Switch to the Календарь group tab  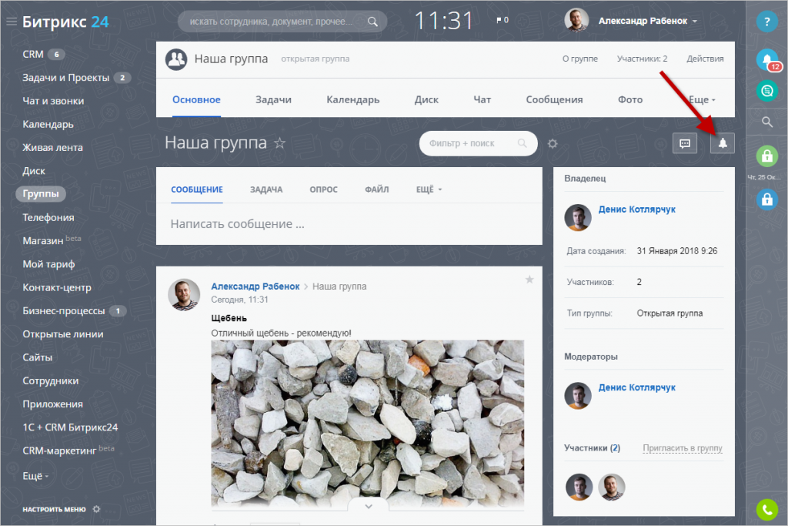click(x=352, y=99)
